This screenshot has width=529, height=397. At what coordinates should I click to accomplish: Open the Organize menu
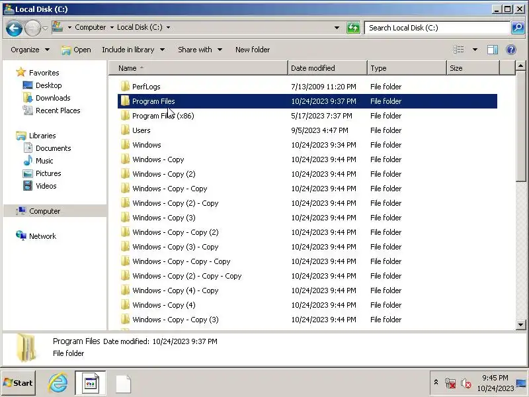(x=30, y=50)
